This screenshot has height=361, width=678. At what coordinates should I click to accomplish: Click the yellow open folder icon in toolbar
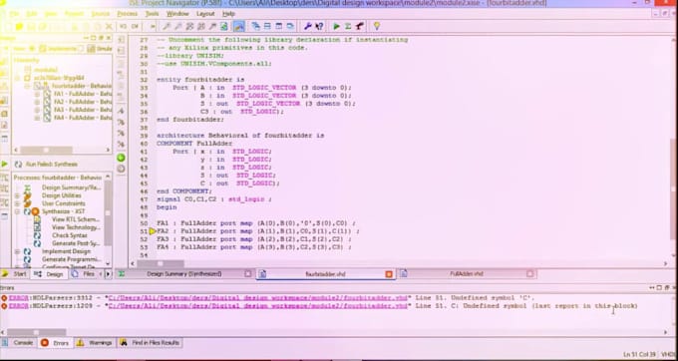pos(19,27)
